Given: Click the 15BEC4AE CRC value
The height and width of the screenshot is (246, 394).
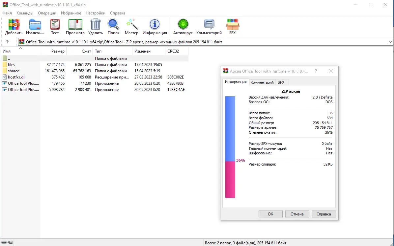Looking at the screenshot, I should click(x=176, y=90).
